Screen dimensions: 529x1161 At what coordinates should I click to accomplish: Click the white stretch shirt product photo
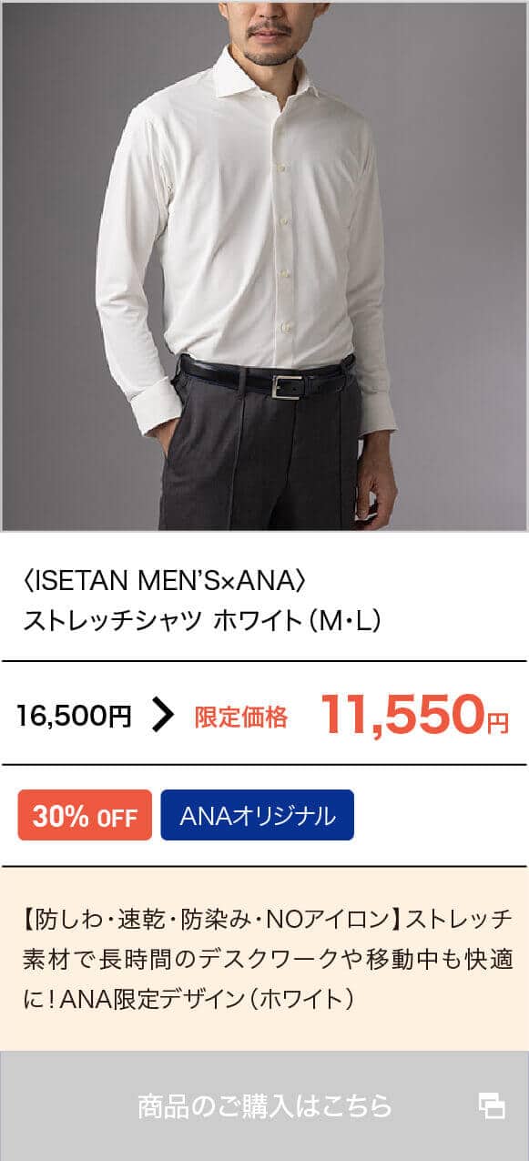(x=264, y=266)
